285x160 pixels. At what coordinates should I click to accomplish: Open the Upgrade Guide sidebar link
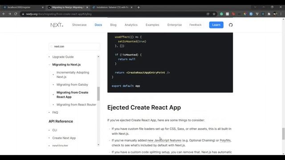63,57
